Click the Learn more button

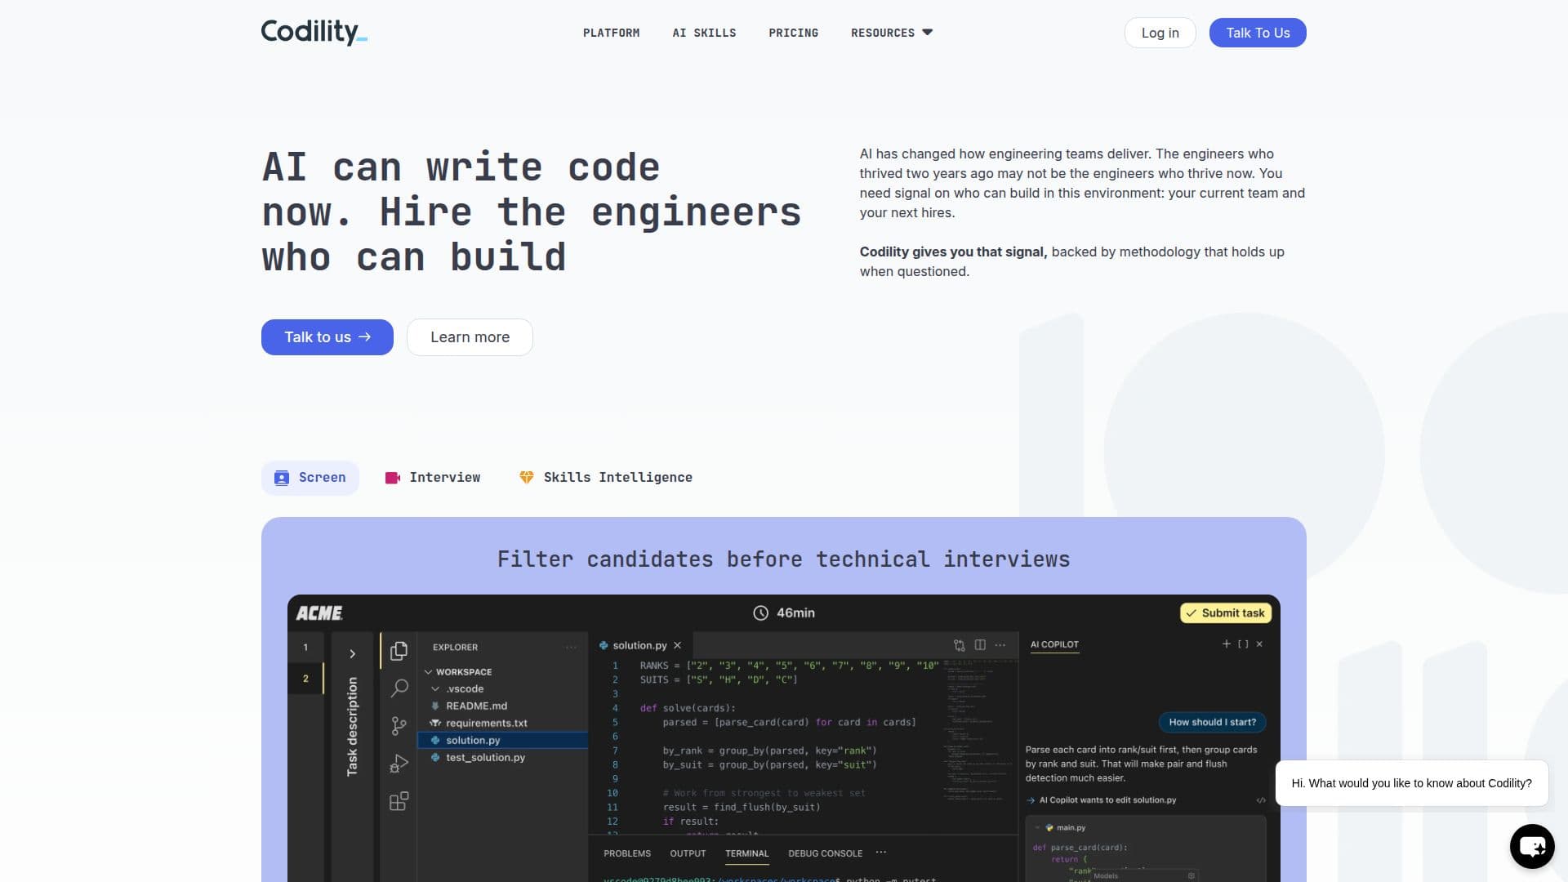pos(470,337)
